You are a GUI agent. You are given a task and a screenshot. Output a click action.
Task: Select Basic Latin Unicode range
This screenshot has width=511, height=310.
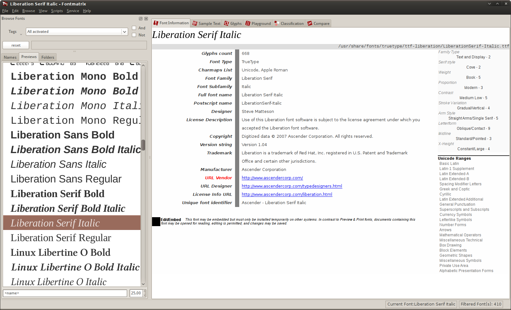[449, 164]
